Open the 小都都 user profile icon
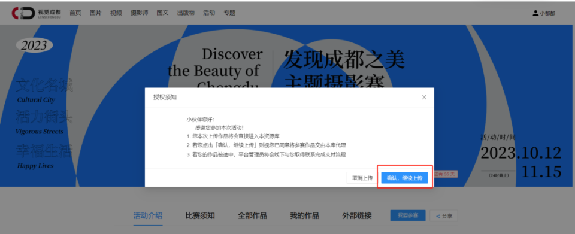 535,13
